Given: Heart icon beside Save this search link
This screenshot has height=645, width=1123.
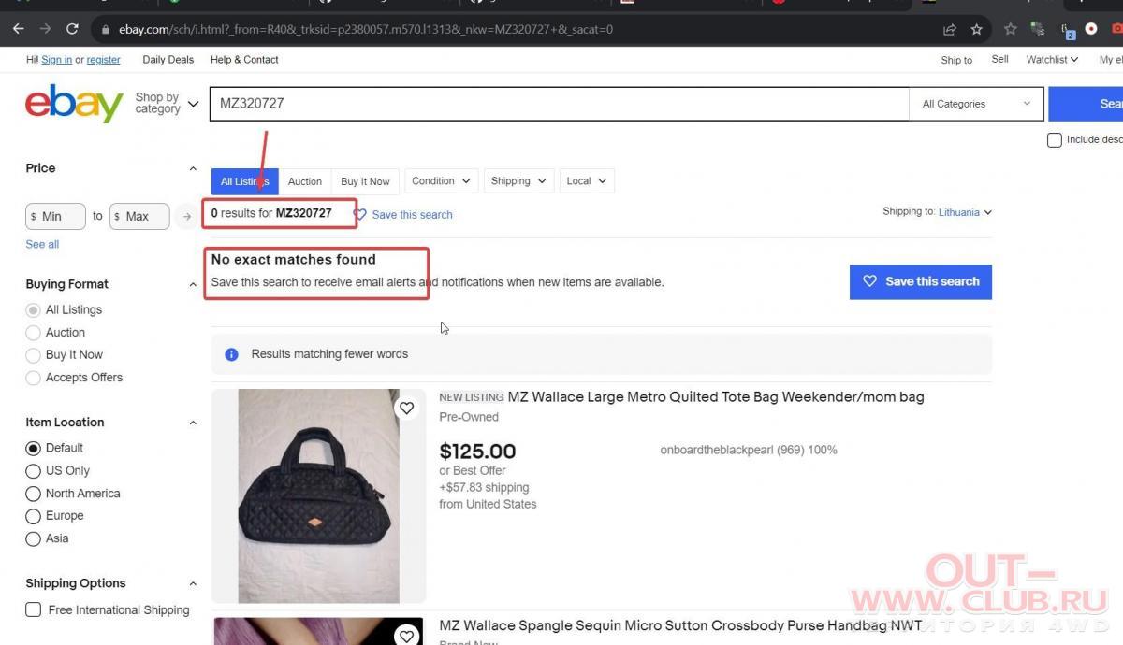Looking at the screenshot, I should [x=359, y=214].
